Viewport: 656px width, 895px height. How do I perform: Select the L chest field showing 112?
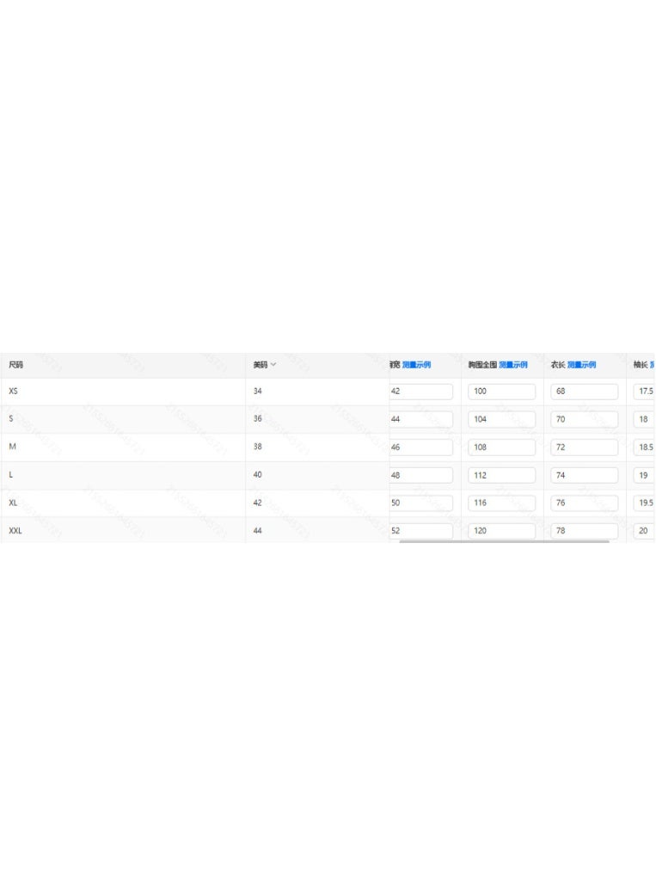(501, 475)
